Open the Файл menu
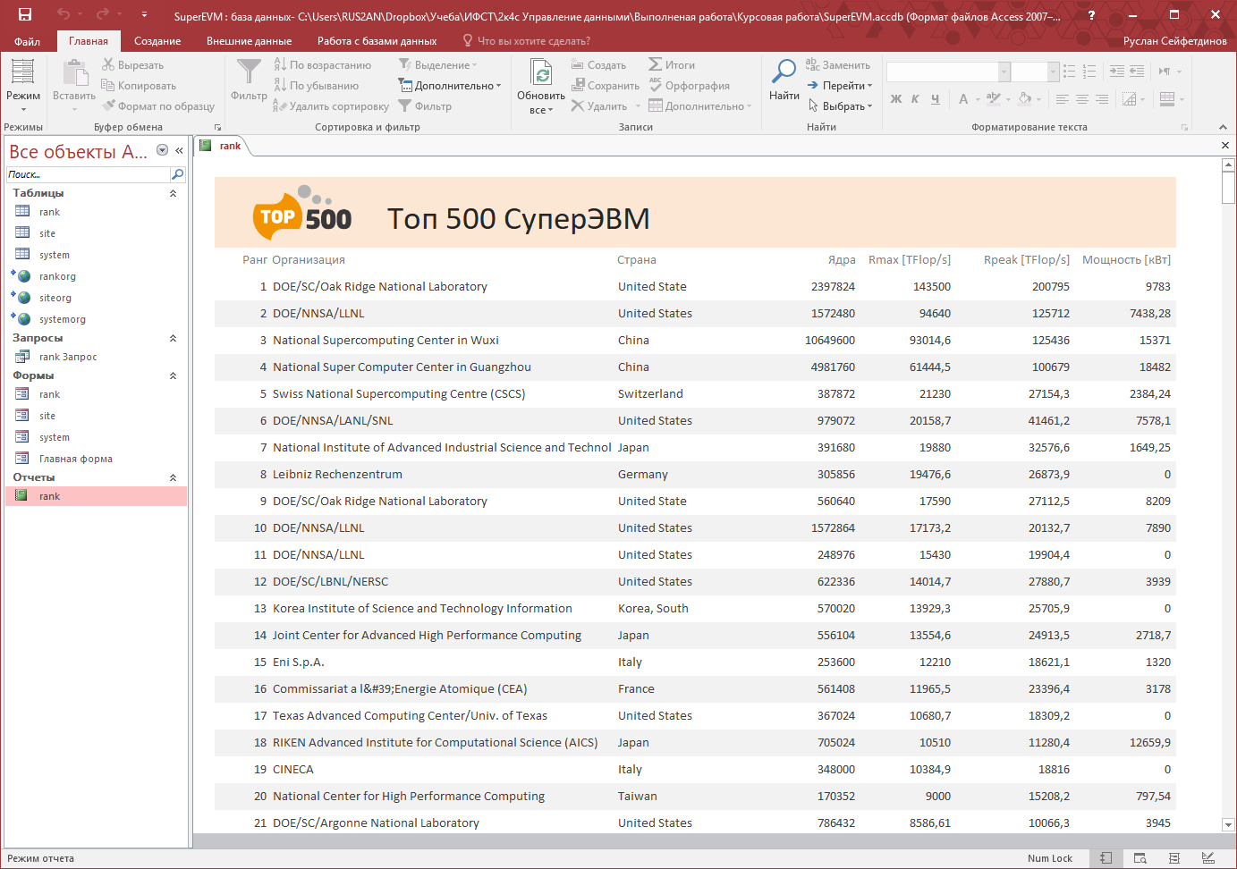The height and width of the screenshot is (869, 1237). tap(27, 41)
